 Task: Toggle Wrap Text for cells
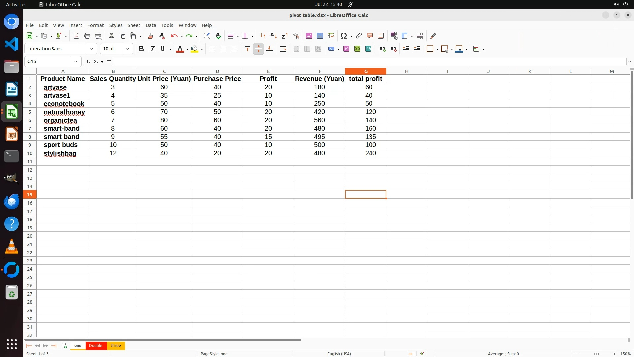click(283, 49)
